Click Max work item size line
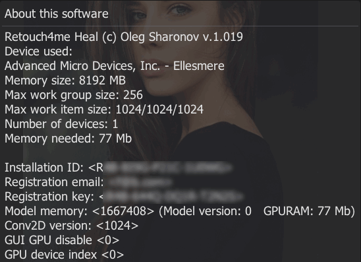The image size is (361, 262). pyautogui.click(x=104, y=110)
